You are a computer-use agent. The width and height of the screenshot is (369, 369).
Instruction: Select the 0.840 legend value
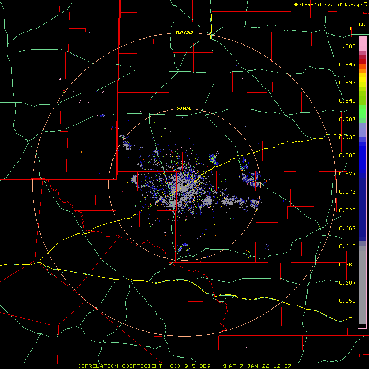[347, 101]
